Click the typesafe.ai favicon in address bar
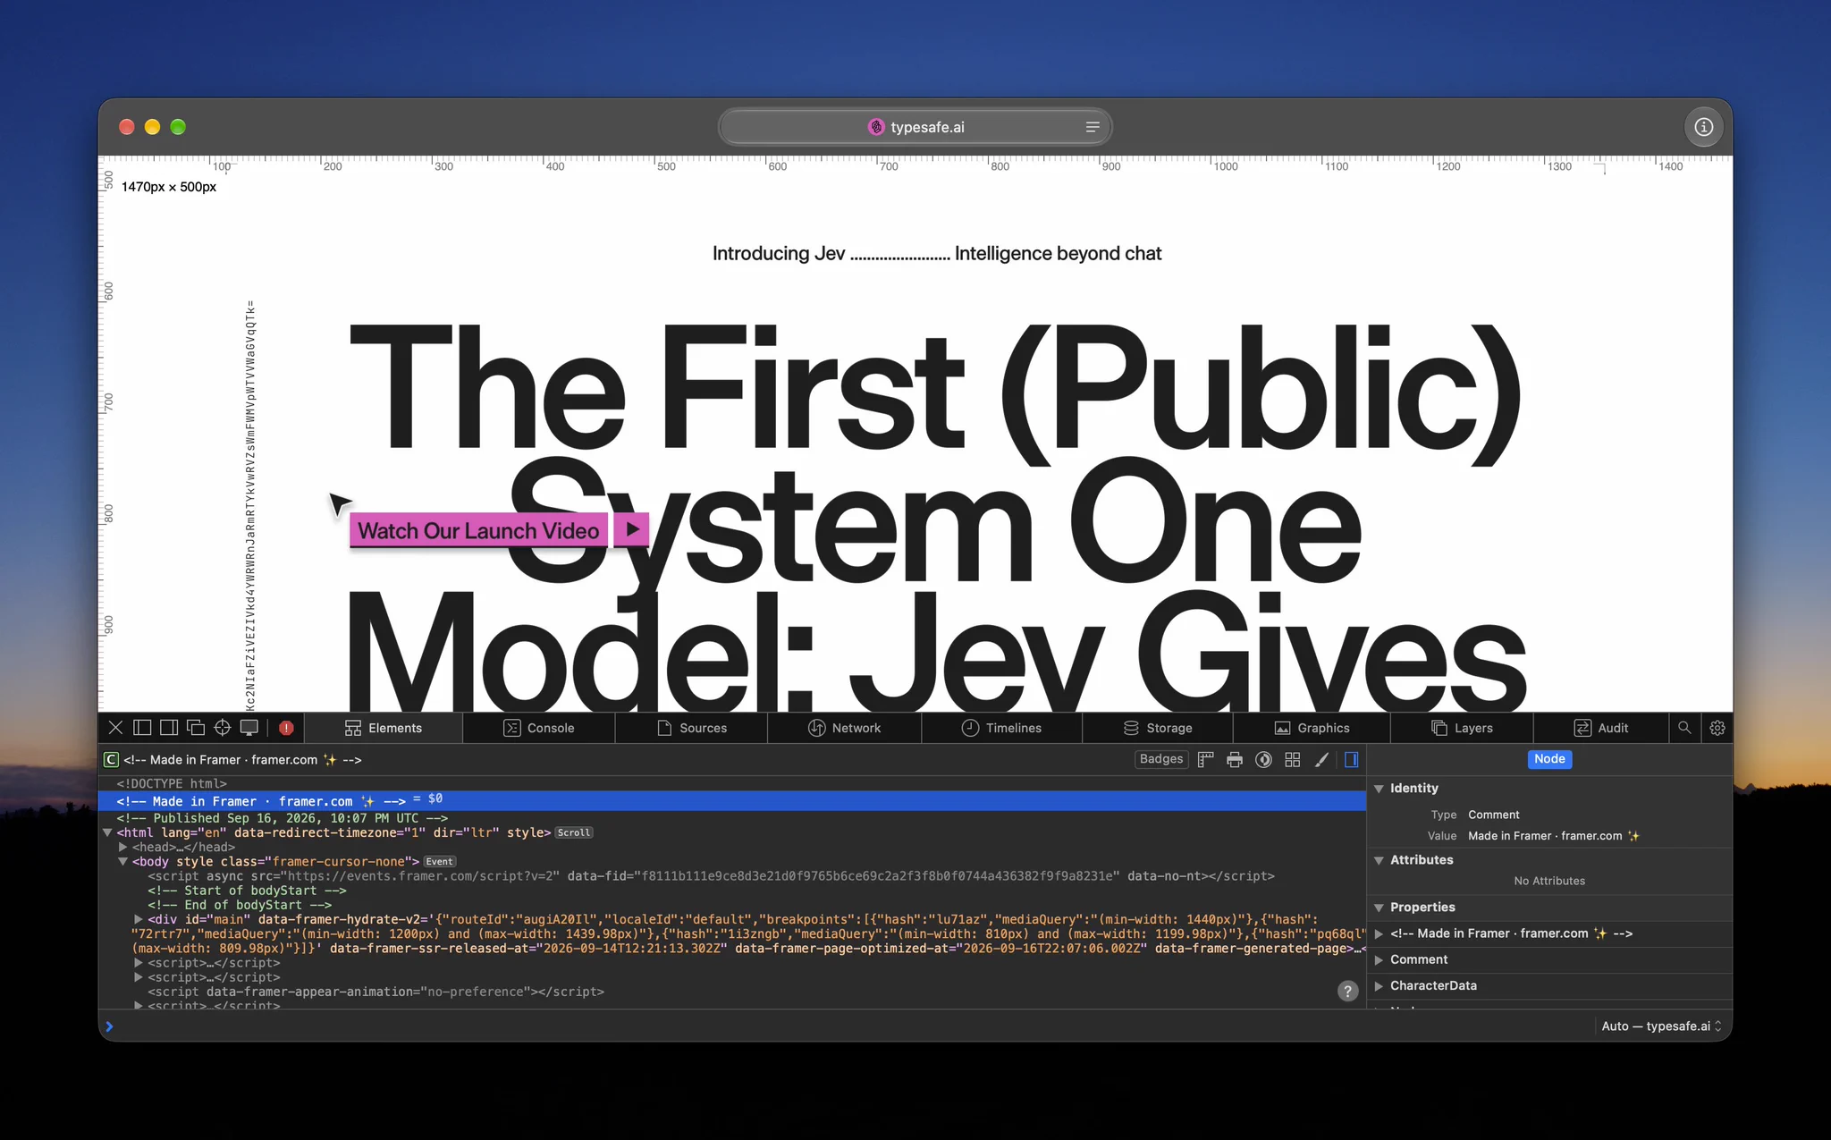This screenshot has width=1831, height=1140. 876,127
